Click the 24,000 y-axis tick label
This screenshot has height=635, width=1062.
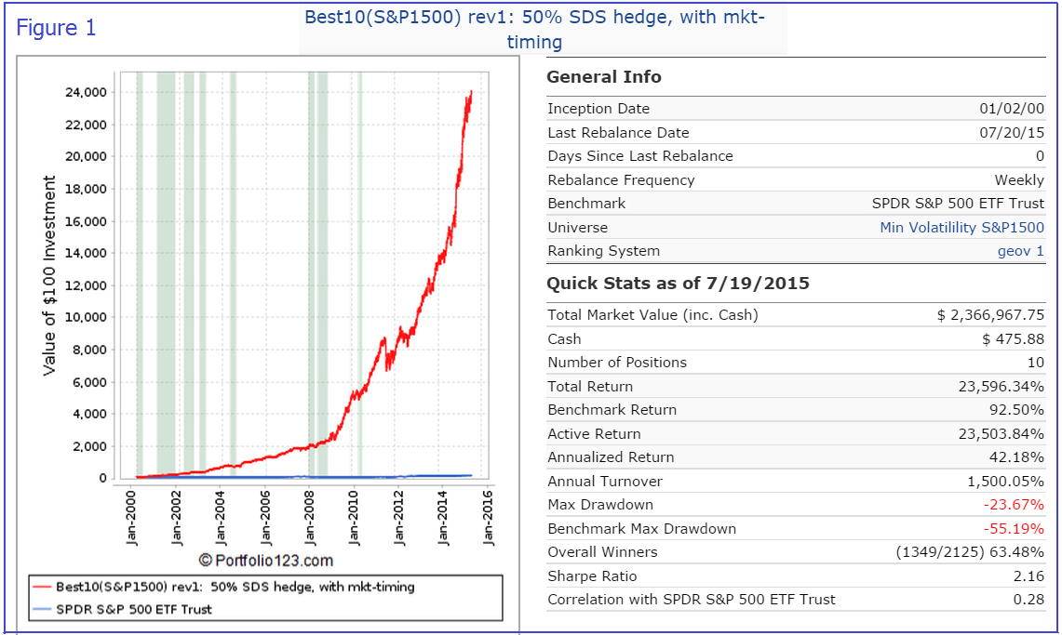[86, 93]
